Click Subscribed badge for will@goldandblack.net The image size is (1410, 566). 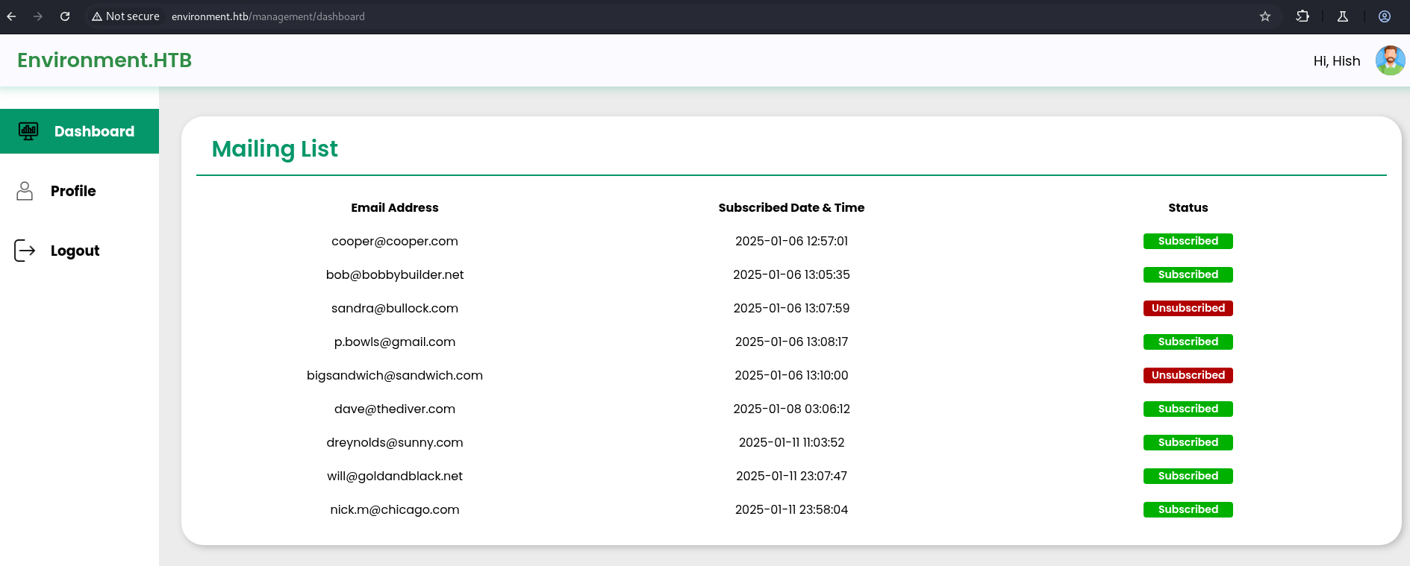pyautogui.click(x=1188, y=477)
